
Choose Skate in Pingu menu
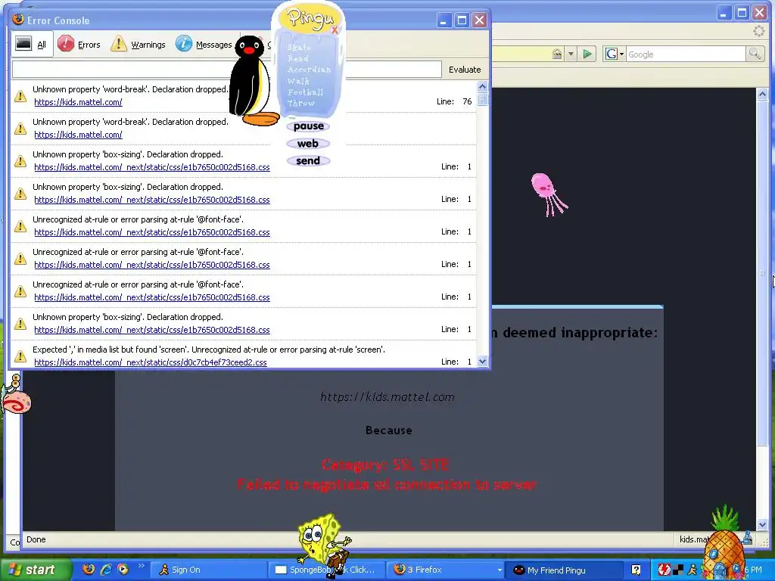[299, 48]
